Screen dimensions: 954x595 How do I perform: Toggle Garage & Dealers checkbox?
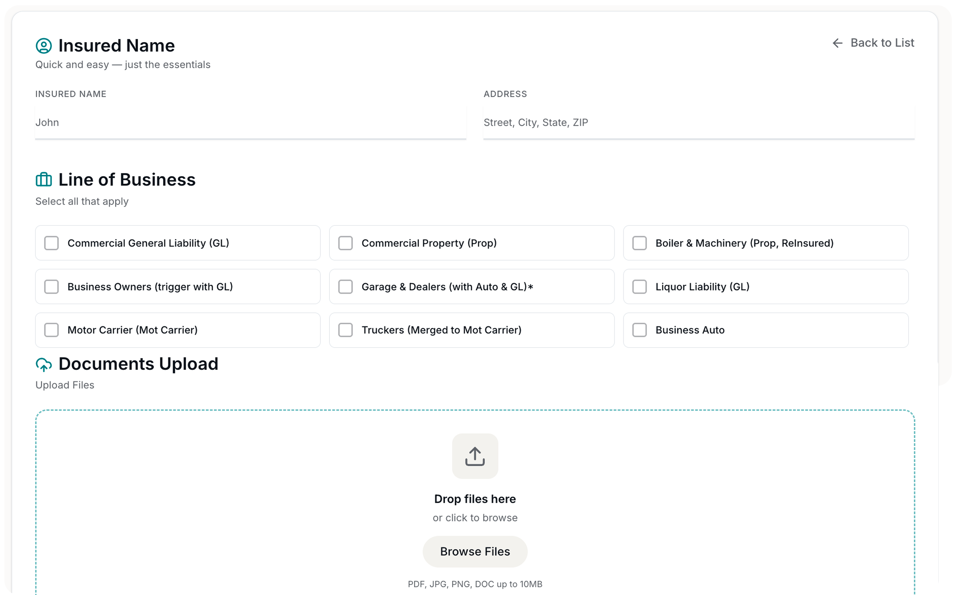pos(345,287)
